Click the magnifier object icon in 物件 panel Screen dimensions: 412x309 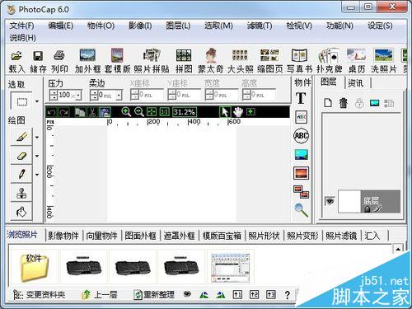pos(302,210)
